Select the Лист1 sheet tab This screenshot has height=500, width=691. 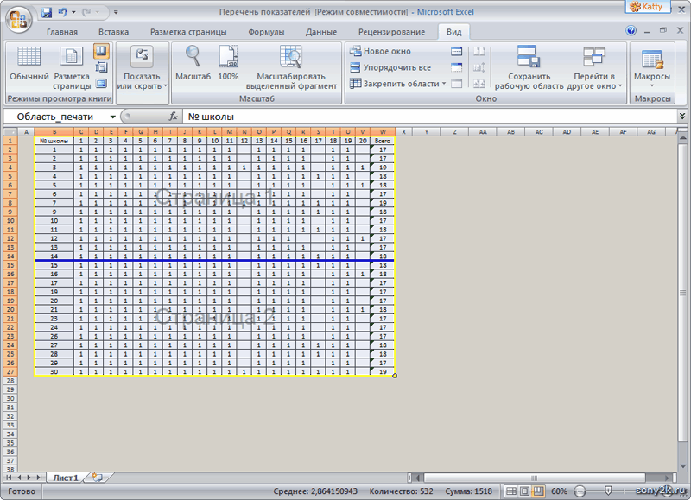click(66, 478)
